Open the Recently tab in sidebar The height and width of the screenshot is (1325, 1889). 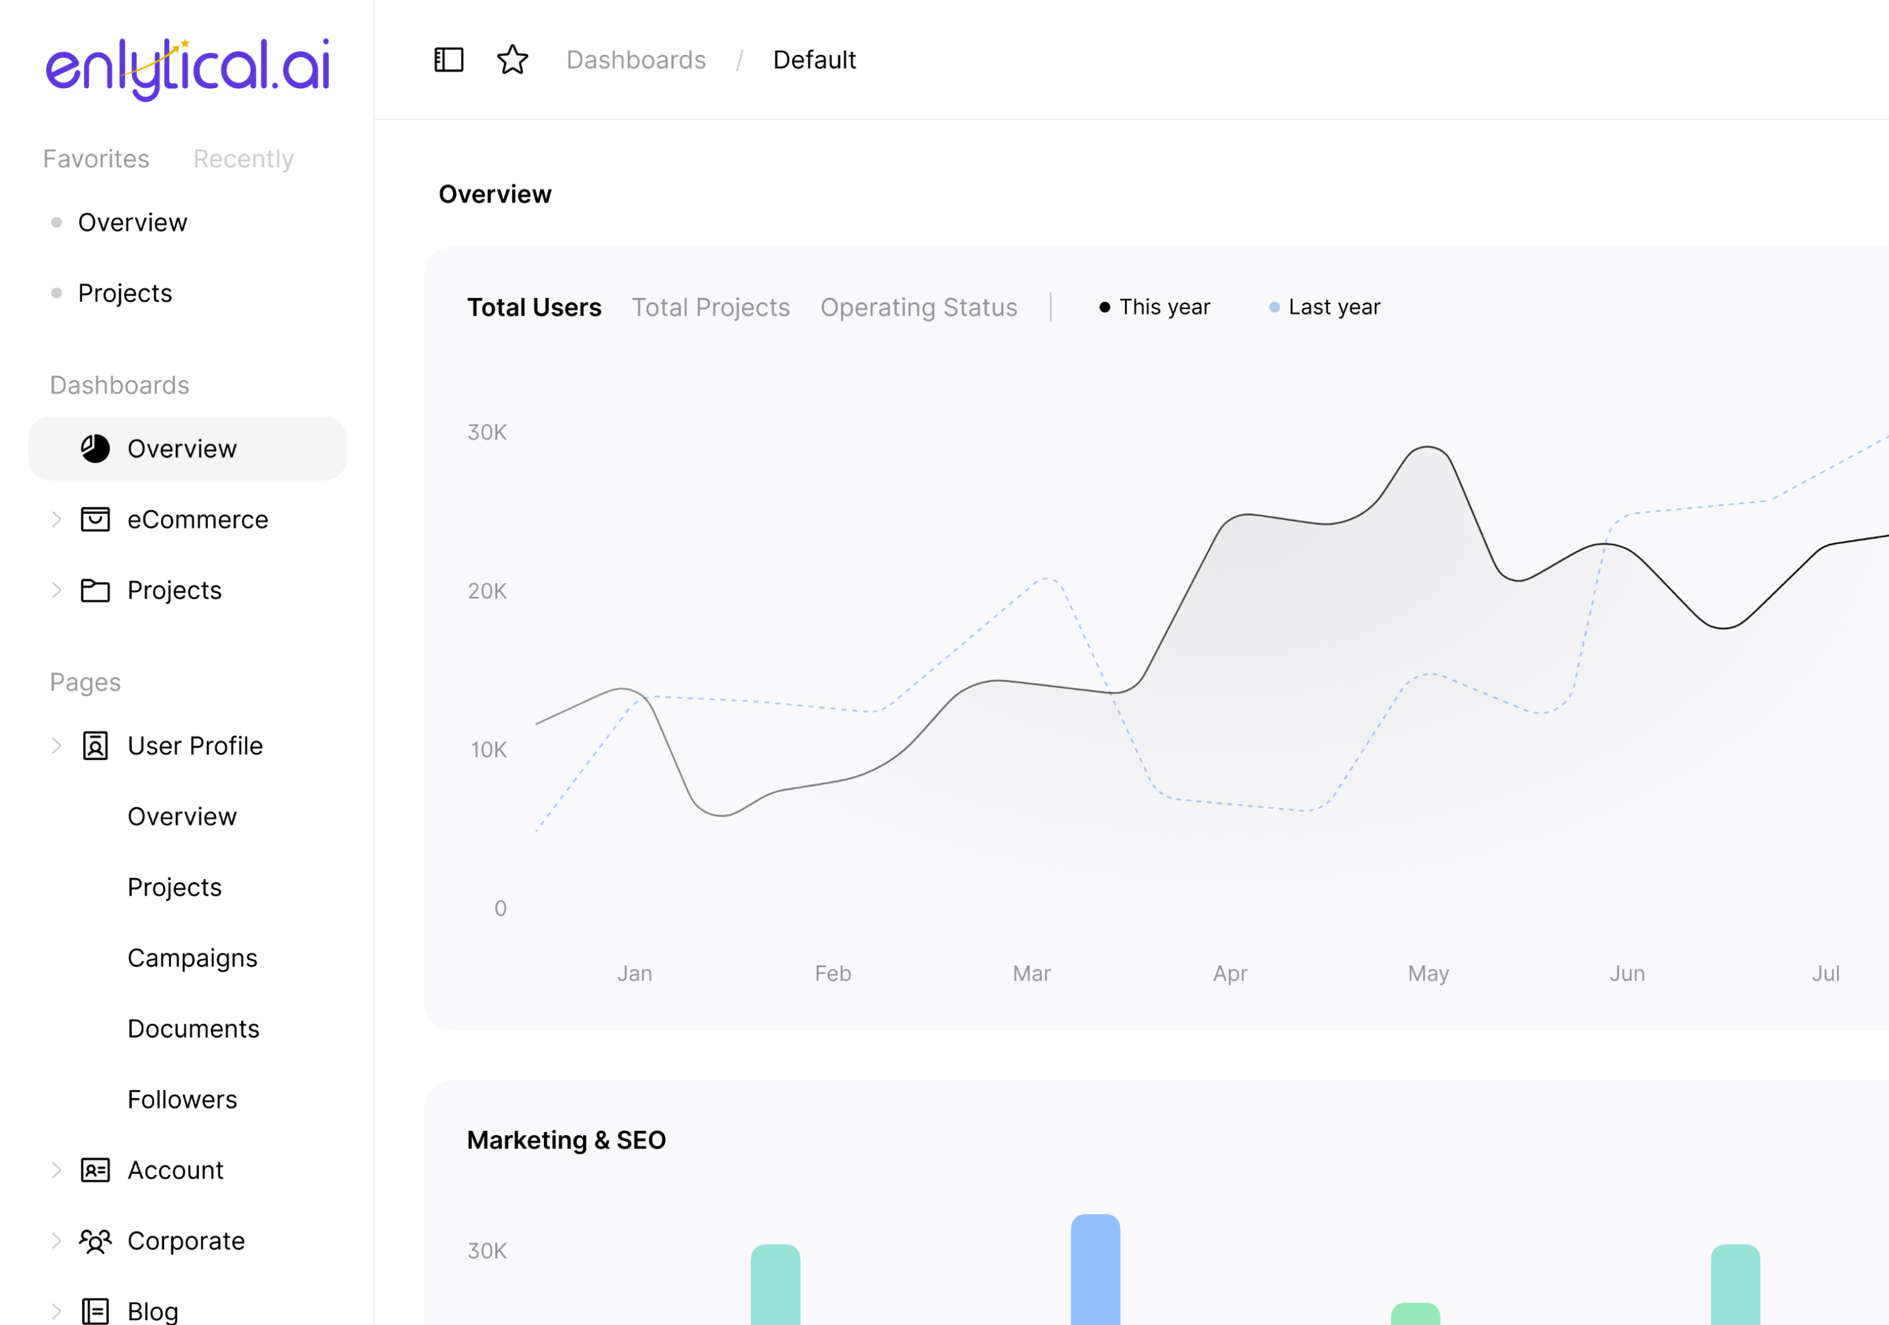coord(243,159)
